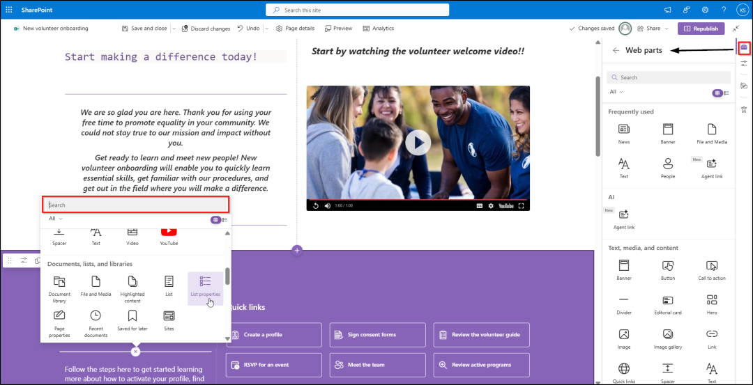Open the video settings gear menu
The image size is (753, 385).
491,205
